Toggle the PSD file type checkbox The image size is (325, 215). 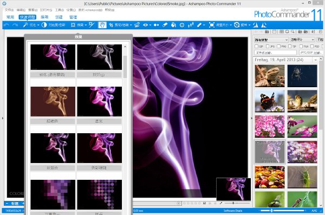click(312, 46)
